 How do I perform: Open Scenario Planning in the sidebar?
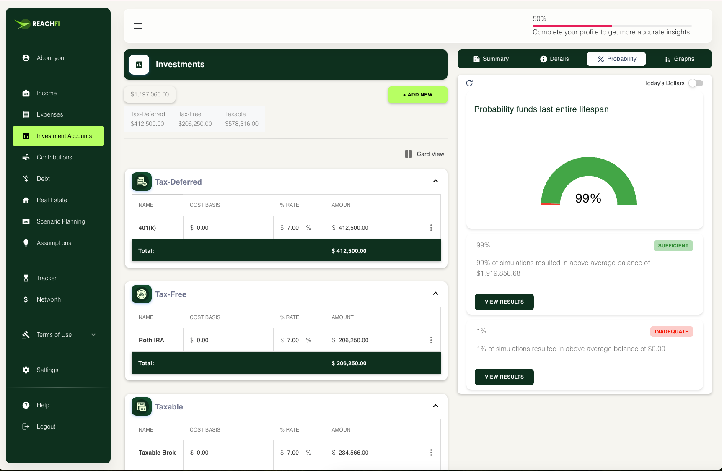[61, 221]
